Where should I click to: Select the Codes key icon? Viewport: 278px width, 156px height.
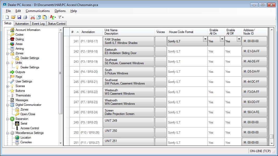[12, 35]
